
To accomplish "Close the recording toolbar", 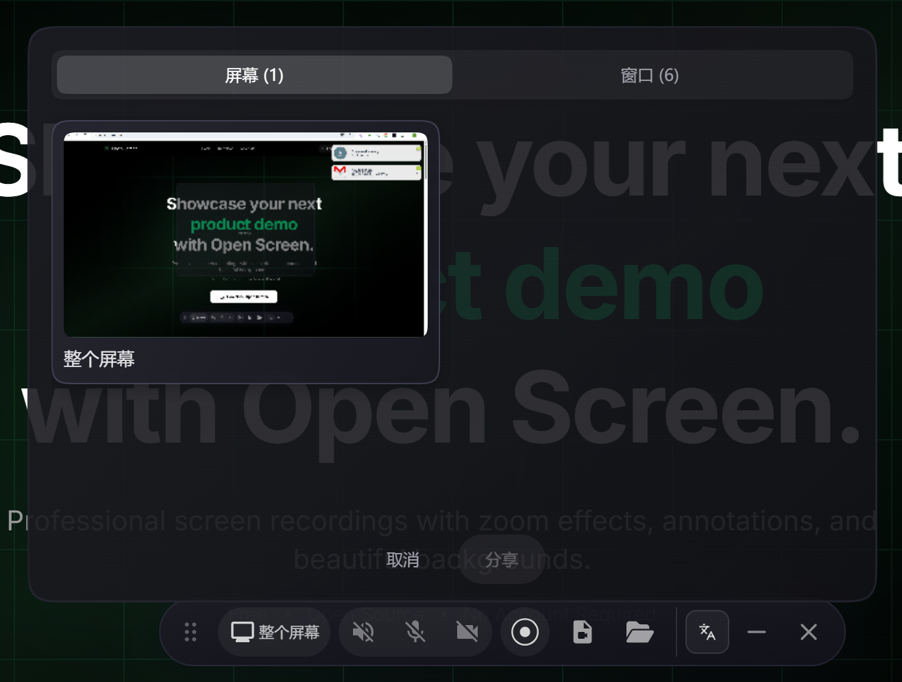I will 809,632.
